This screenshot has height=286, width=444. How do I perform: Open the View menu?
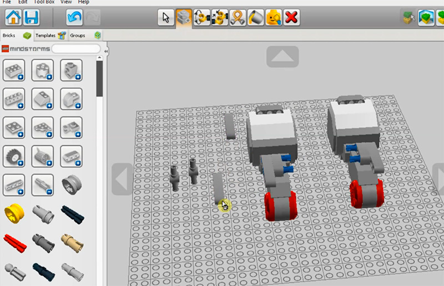point(65,2)
